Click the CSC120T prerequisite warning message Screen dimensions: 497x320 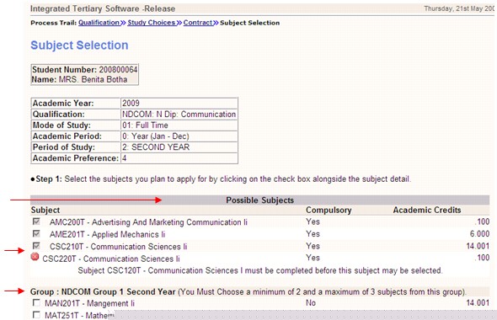[x=260, y=270]
